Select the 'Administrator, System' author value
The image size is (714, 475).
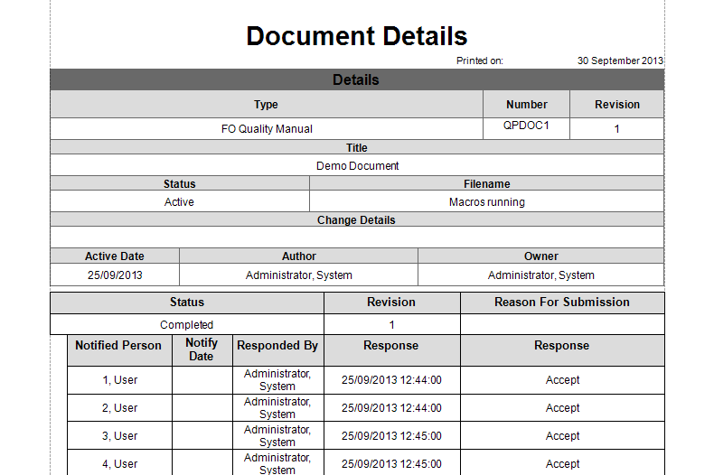point(299,275)
